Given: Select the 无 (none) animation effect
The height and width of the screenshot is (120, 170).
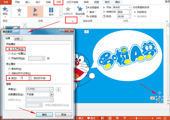Looking at the screenshot, I should click(x=19, y=12).
